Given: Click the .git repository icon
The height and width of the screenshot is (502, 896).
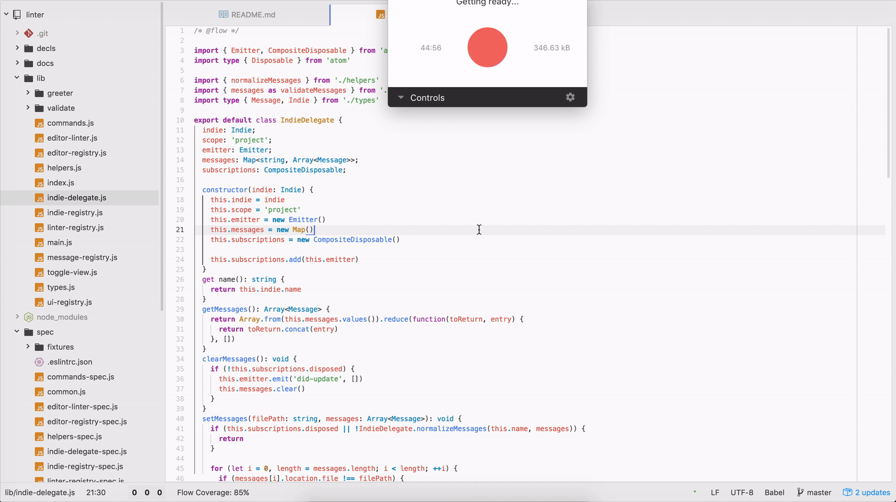Looking at the screenshot, I should pos(29,33).
